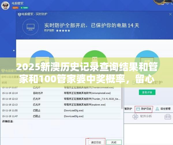This screenshot has height=145, width=173.
Task: Open the 信任管理 tab
Action: (x=163, y=109)
